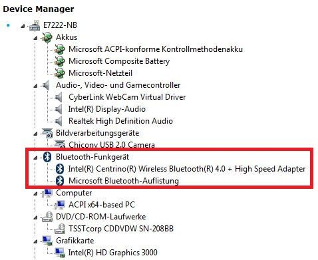Select the E7222-NB computer name
This screenshot has height=260, width=318.
60,25
